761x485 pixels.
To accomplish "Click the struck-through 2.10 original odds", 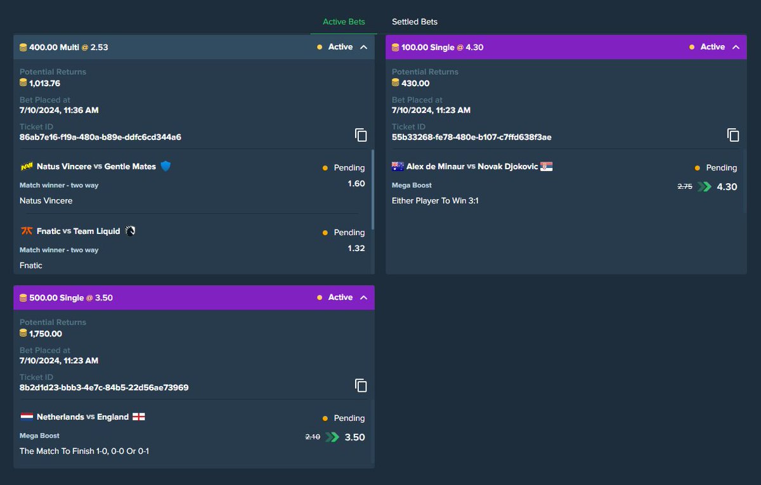I will click(x=313, y=437).
